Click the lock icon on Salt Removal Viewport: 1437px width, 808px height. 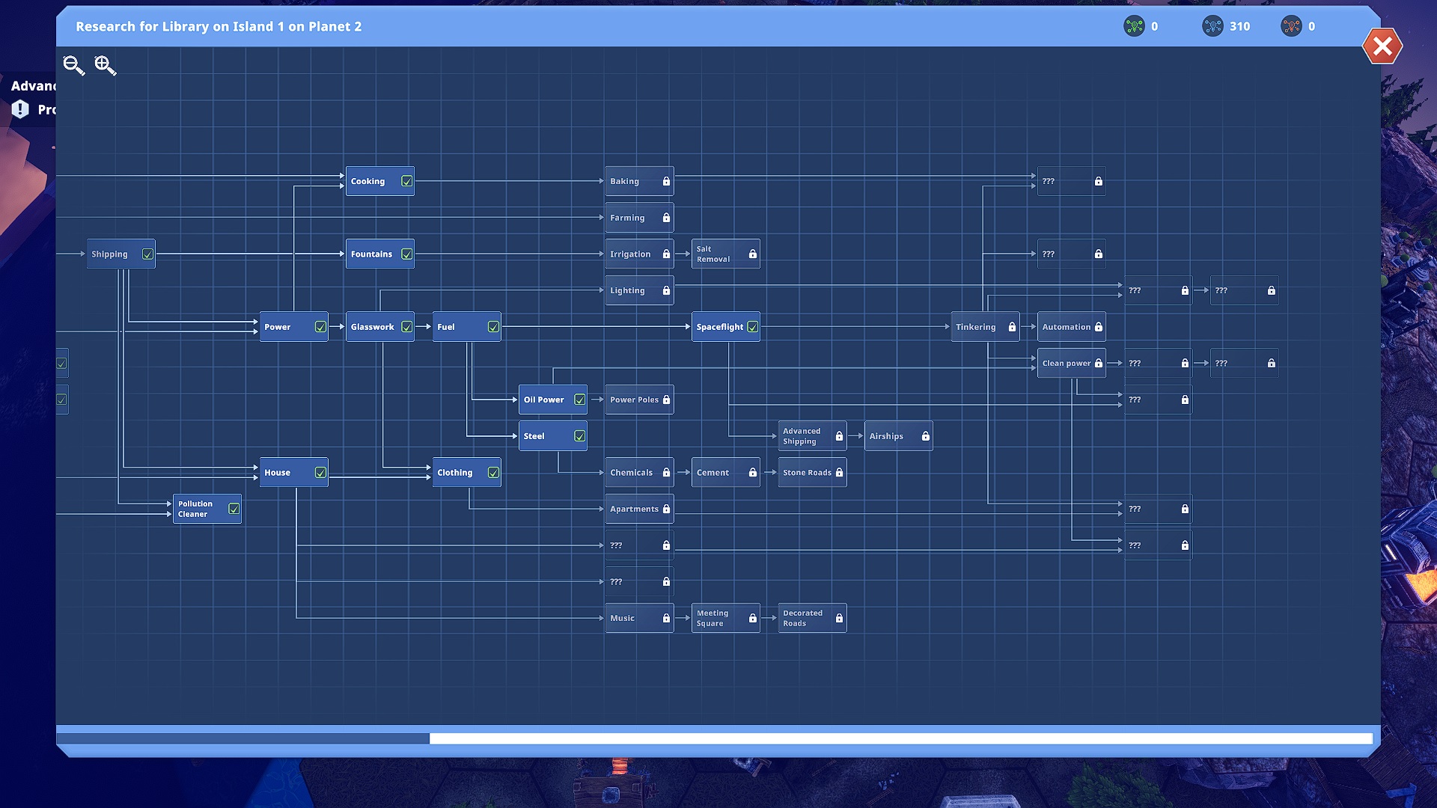pyautogui.click(x=753, y=254)
